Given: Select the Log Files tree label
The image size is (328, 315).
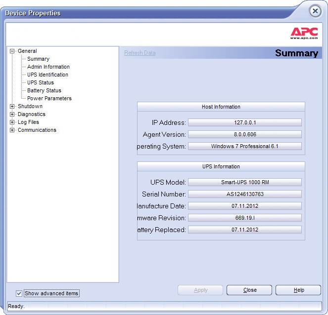Looking at the screenshot, I should coord(28,122).
